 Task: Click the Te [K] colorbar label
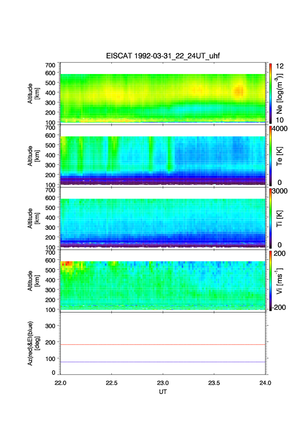click(279, 156)
